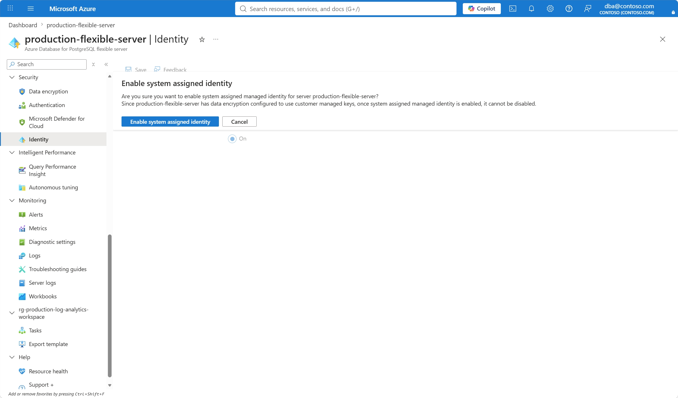Clear the sidebar search with X
This screenshot has height=398, width=678.
pos(93,64)
